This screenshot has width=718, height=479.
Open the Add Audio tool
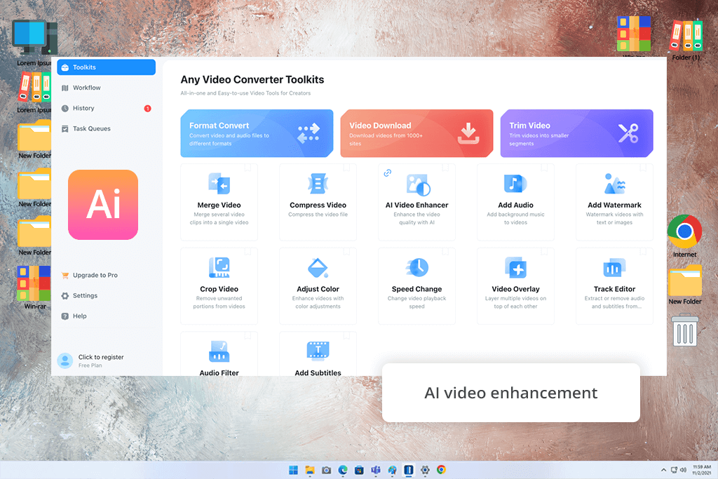pos(515,202)
